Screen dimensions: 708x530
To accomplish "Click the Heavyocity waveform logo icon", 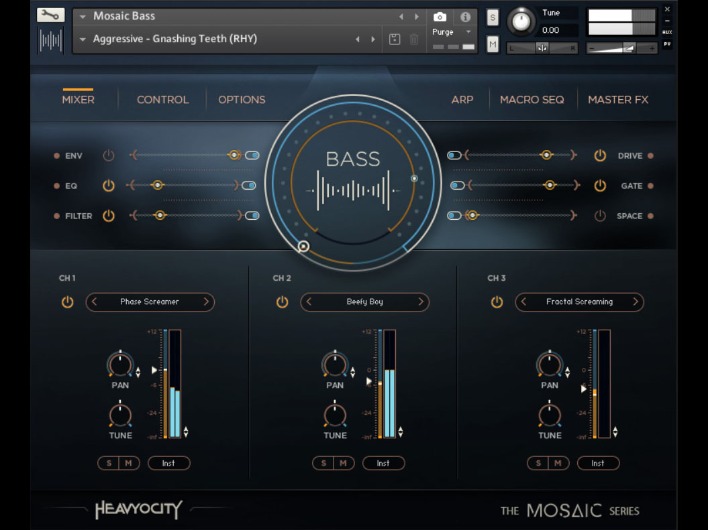I will point(50,41).
